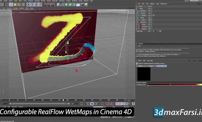The height and width of the screenshot is (122, 202).
Task: Open Attribute Manager Mode menu
Action: [x=140, y=60]
